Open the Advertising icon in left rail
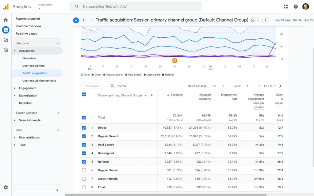Screen dimensions: 314x196 click(x=6, y=50)
